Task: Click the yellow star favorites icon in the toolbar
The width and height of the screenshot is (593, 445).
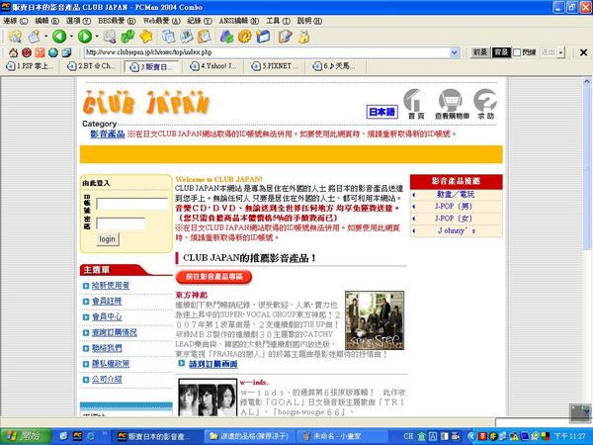Action: [x=146, y=37]
